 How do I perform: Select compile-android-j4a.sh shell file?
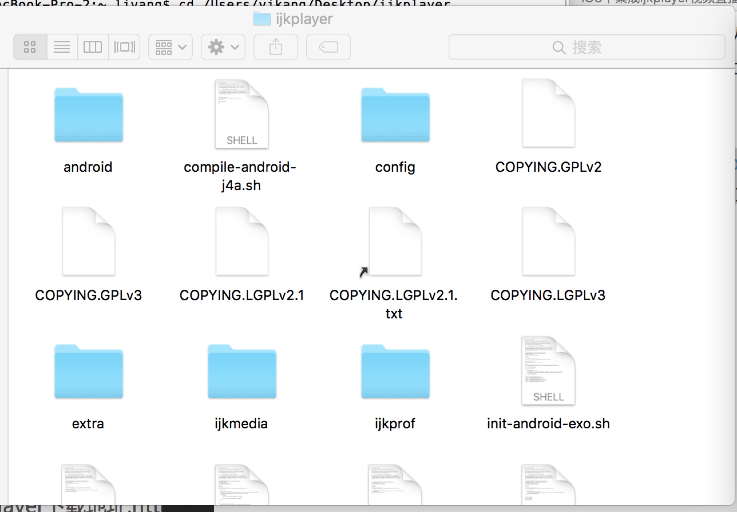click(x=241, y=115)
